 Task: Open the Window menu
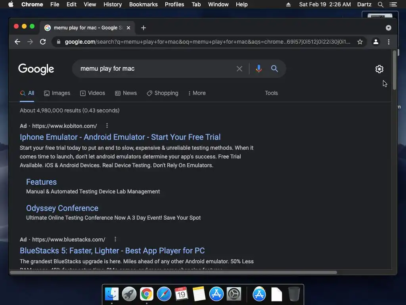(218, 4)
